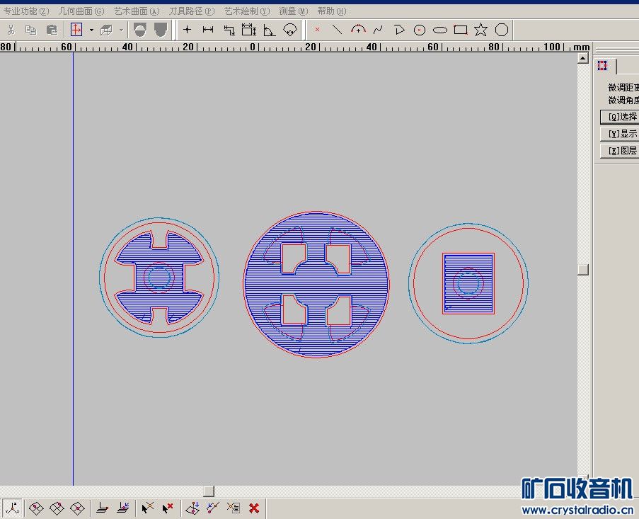639x519 pixels.
Task: Click the vertical scrollbar thumb at right
Action: tap(583, 269)
